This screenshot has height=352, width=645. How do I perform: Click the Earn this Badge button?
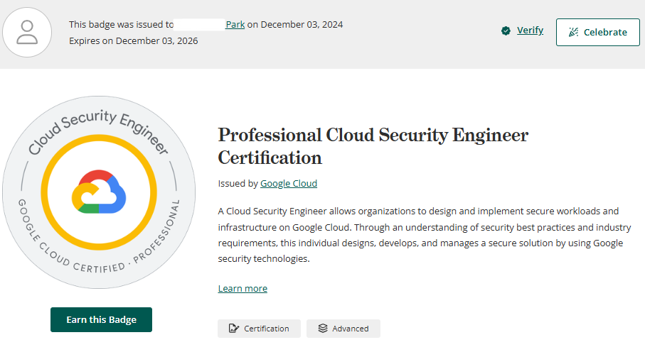[101, 319]
